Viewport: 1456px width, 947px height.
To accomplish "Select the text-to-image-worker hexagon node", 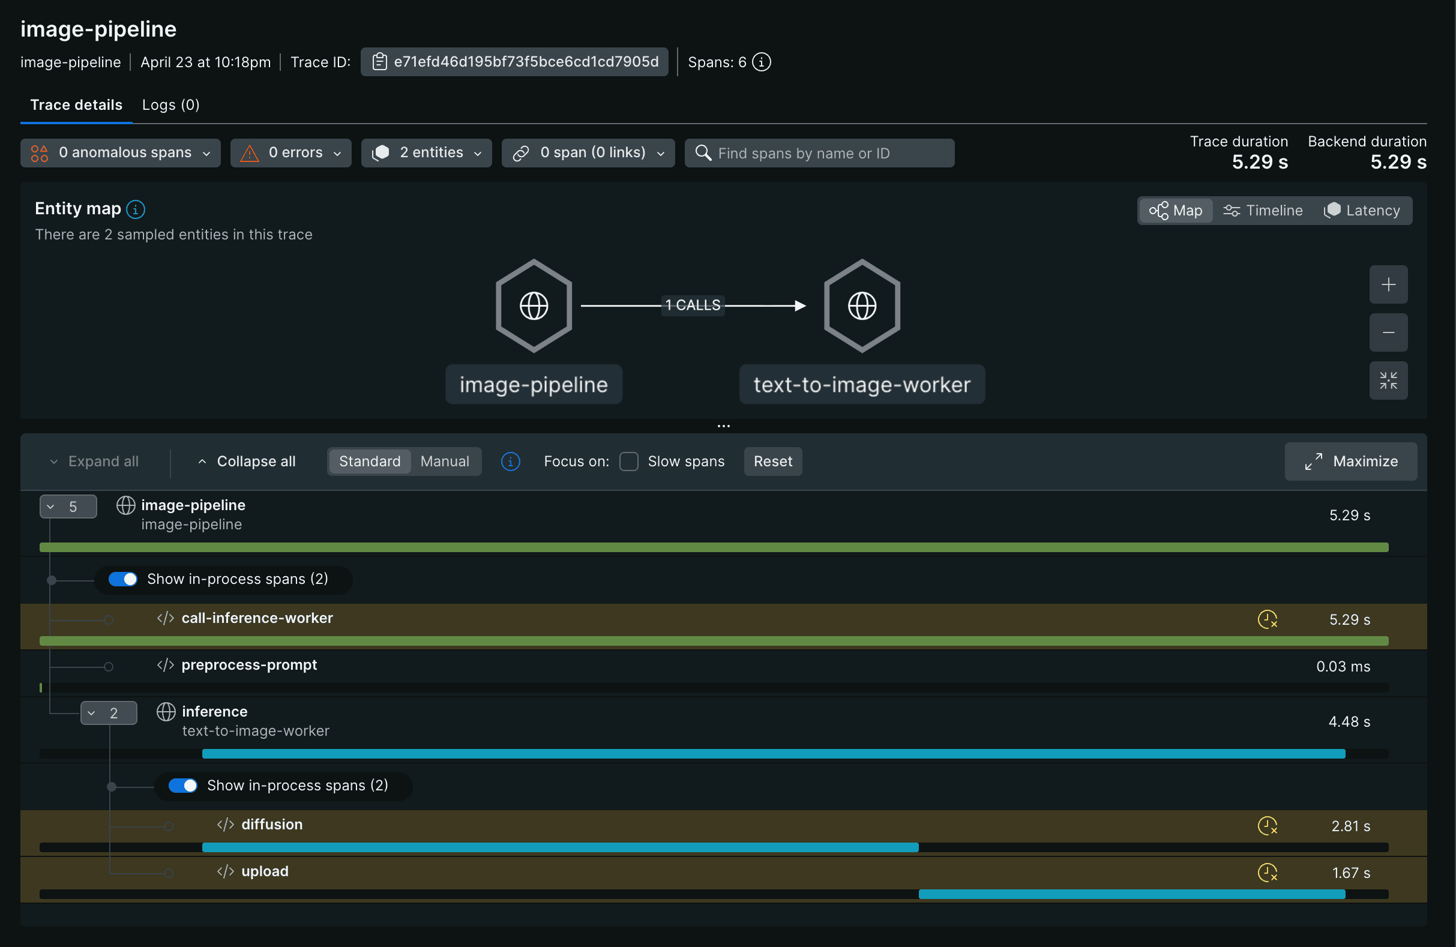I will (x=862, y=306).
